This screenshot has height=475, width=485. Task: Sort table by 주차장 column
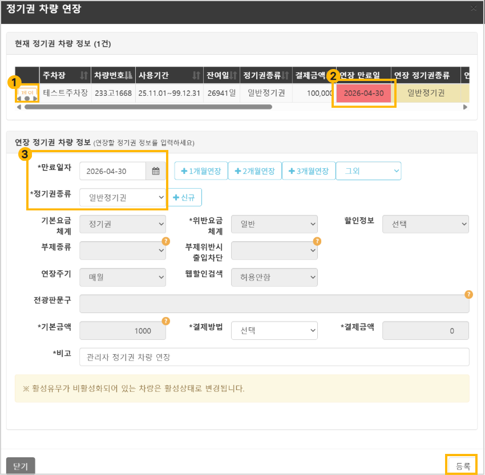83,75
